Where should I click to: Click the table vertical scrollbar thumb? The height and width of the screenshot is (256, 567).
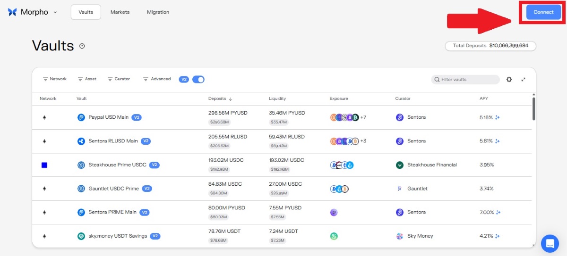coord(534,109)
